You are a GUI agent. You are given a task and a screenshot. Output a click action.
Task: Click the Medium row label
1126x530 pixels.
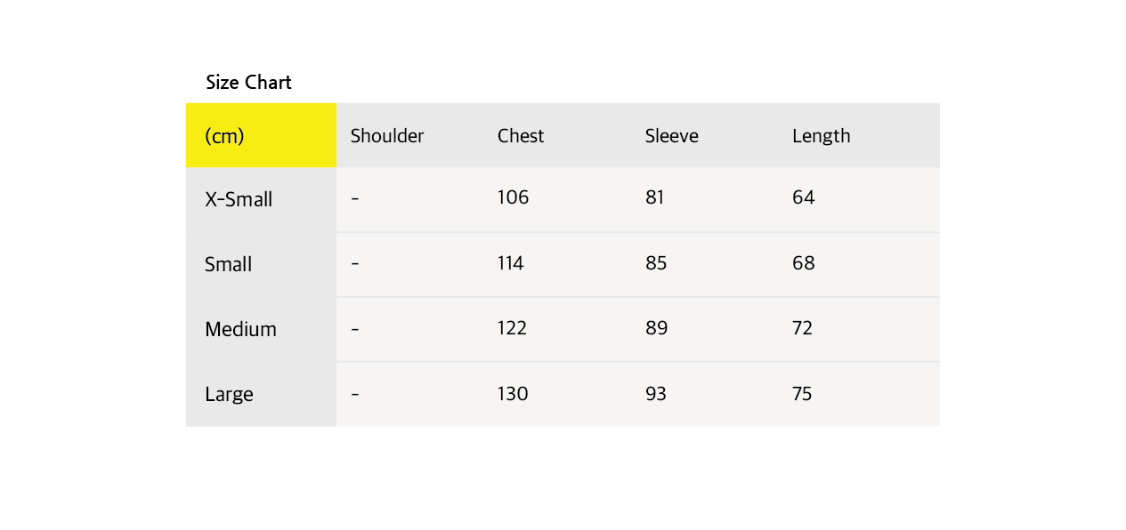pos(240,329)
